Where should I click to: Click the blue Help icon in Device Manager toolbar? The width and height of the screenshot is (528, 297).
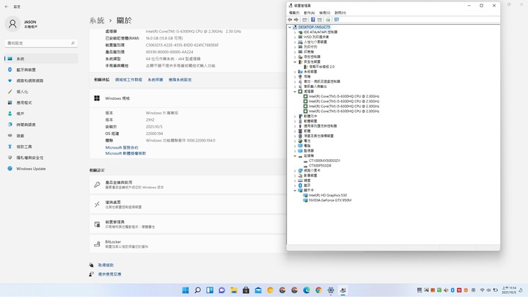(x=313, y=20)
